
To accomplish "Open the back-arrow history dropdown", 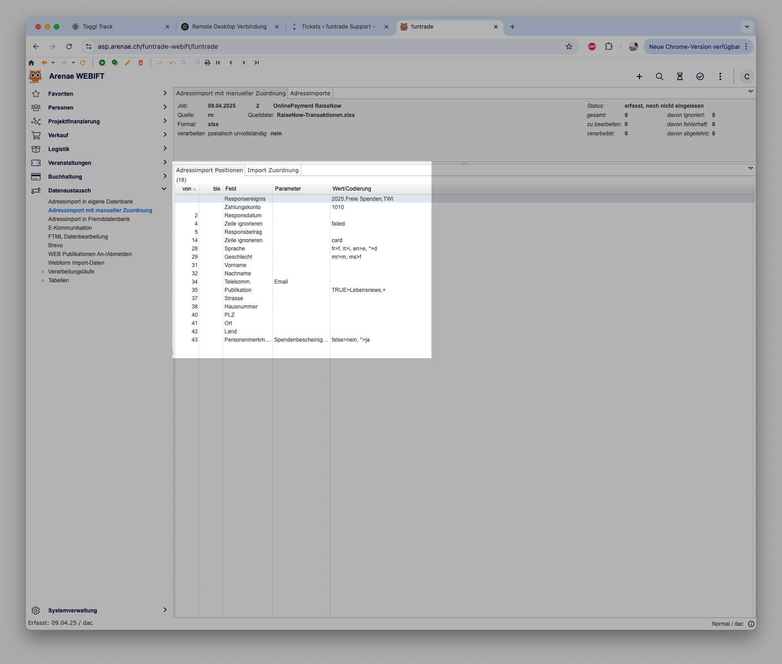I will [53, 63].
